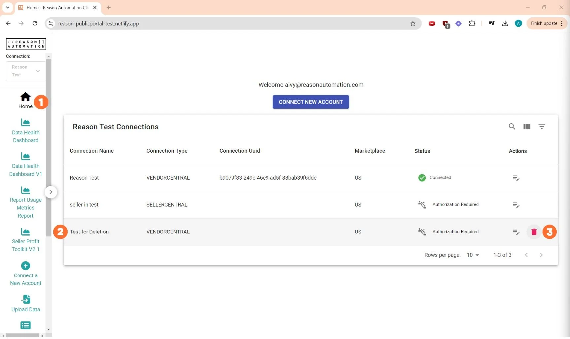Go to Home in the sidebar

coord(25,101)
